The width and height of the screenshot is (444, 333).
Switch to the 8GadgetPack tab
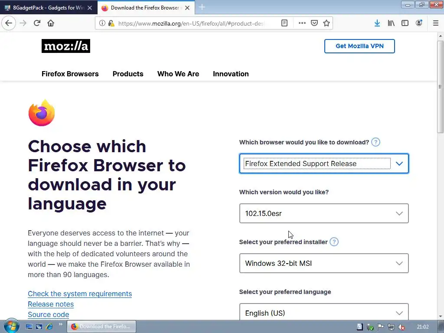pyautogui.click(x=49, y=8)
